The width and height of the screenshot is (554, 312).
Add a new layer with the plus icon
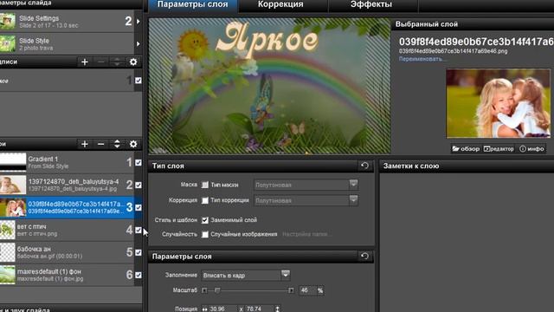click(x=85, y=144)
